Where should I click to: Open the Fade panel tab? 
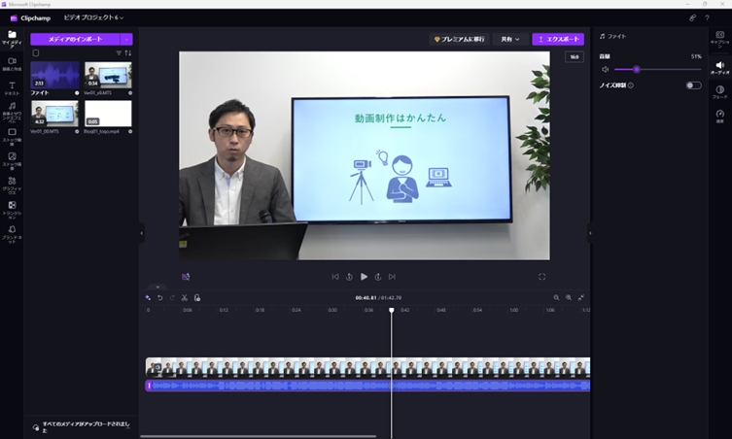click(720, 92)
